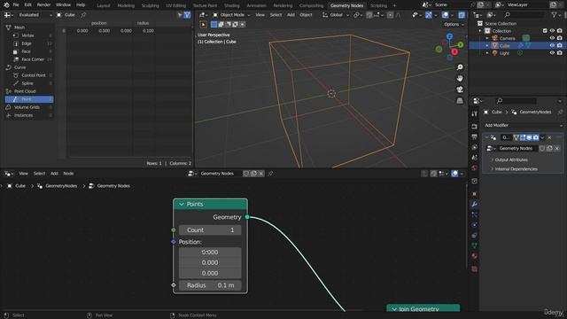567x319 pixels.
Task: Open the Particles properties tab icon
Action: click(475, 214)
